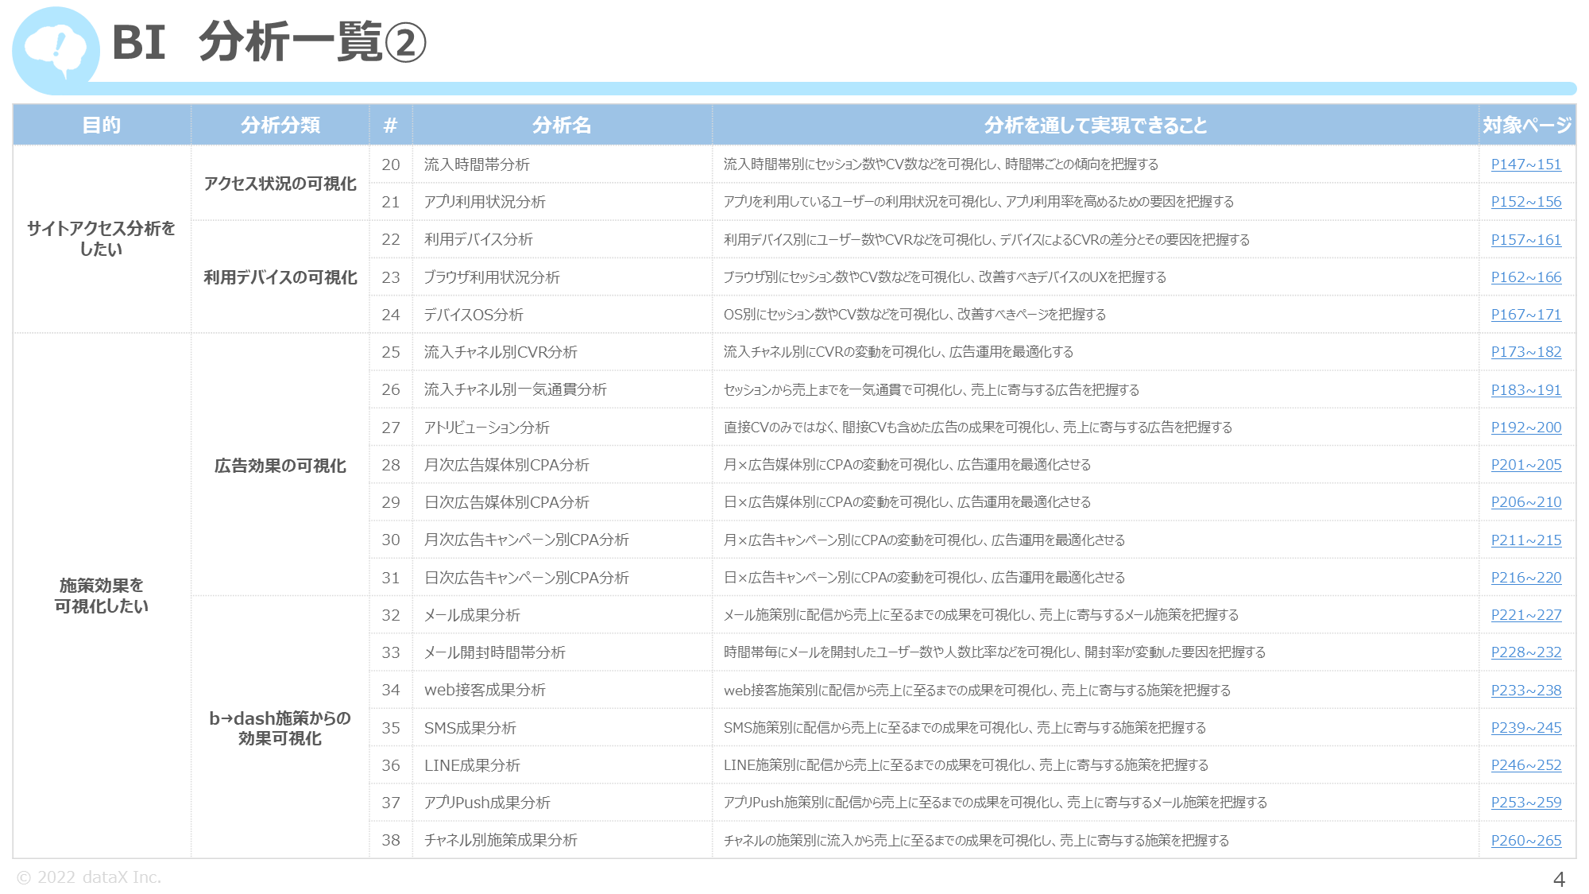Image resolution: width=1589 pixels, height=894 pixels.
Task: Open page link P201~205
Action: coord(1525,465)
